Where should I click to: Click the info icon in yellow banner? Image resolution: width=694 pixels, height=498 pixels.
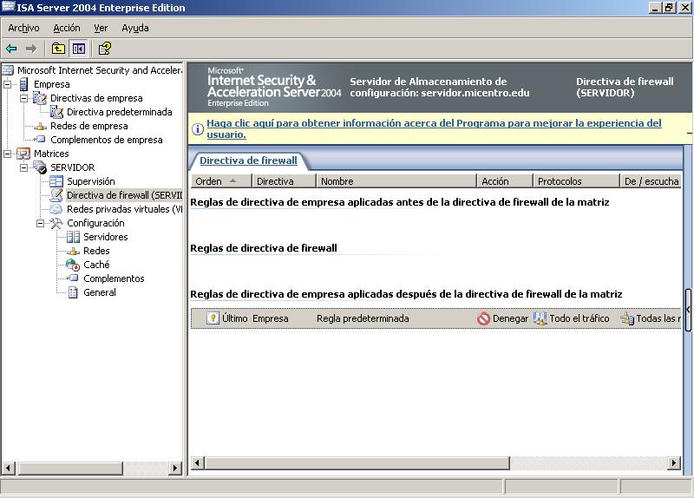[198, 129]
